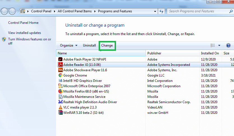Click publisher win.rar GmbH cell
234x136 pixels.
point(158,113)
